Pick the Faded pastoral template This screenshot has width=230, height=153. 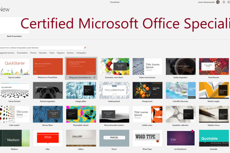114,90
